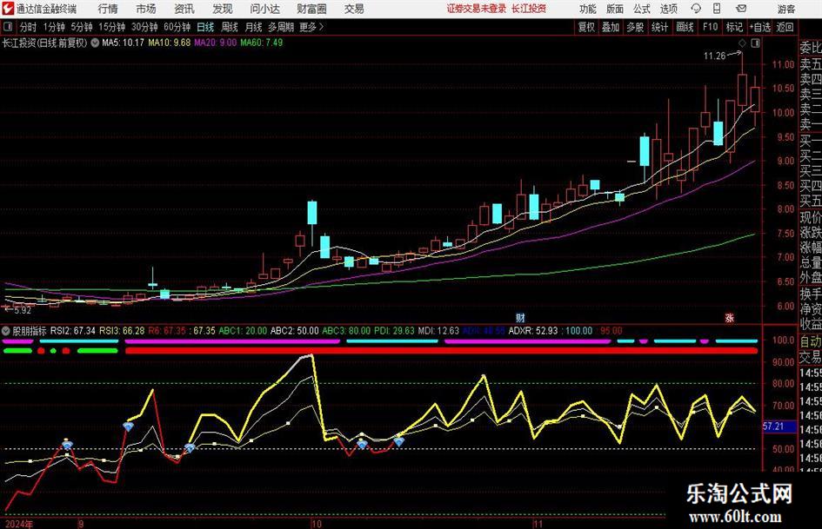Image resolution: width=822 pixels, height=529 pixels.
Task: Click the 复权 button
Action: click(x=586, y=27)
